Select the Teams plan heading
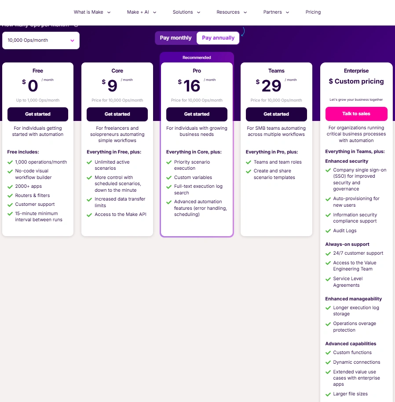Screen dimensions: 395x402 click(276, 71)
